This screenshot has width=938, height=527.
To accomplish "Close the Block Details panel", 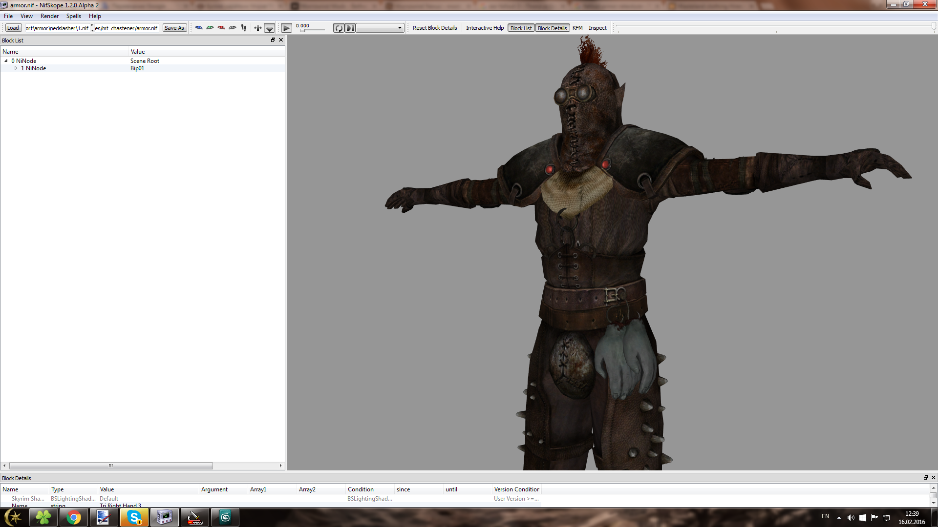I will click(x=933, y=478).
